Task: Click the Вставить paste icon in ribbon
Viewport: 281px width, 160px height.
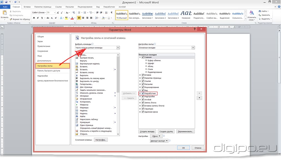Action: point(4,13)
